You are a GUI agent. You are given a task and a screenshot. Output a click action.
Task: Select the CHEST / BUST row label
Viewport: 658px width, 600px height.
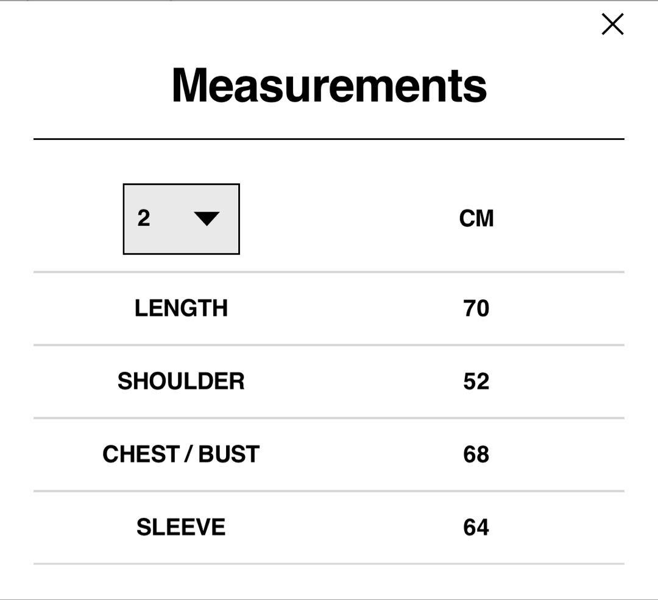coord(181,455)
